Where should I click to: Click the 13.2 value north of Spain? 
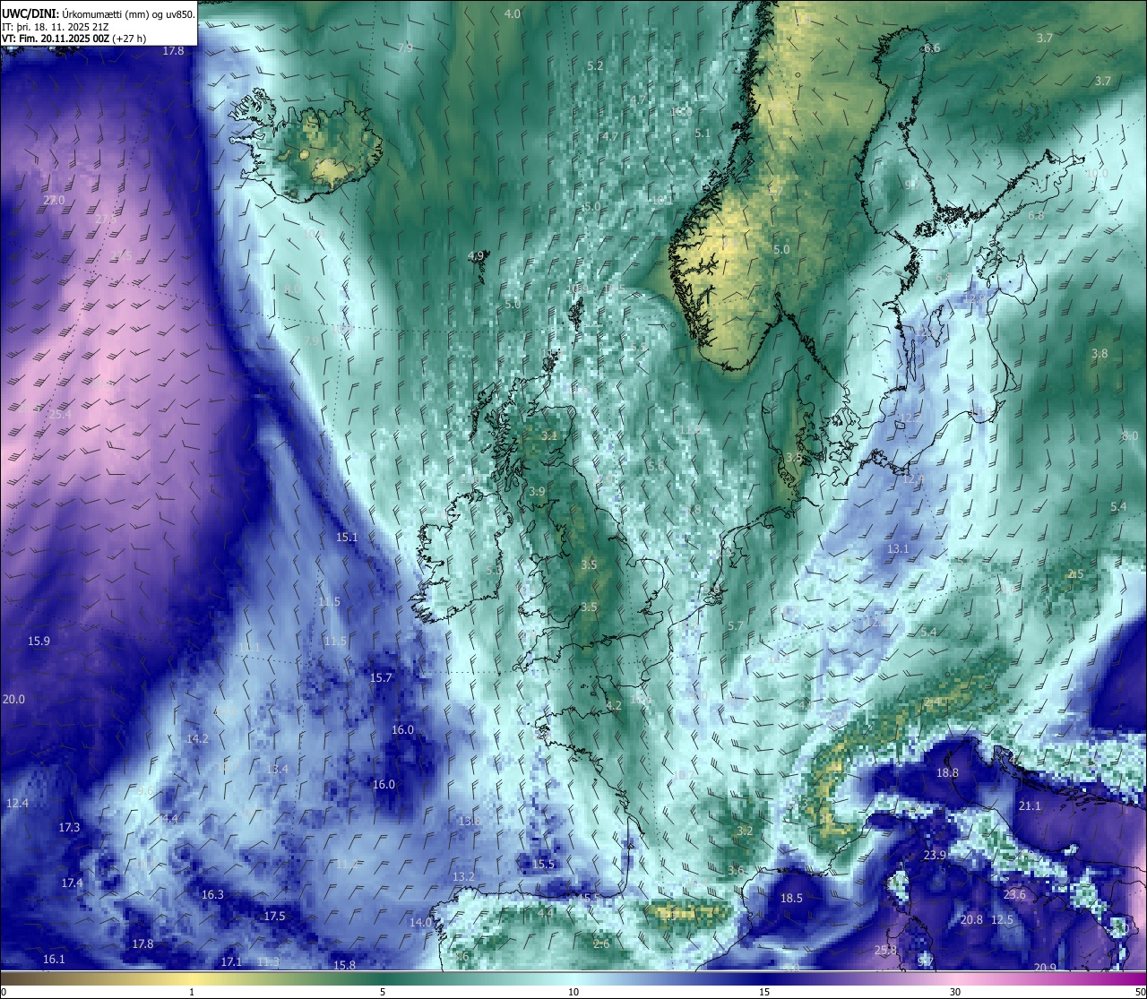[x=463, y=876]
